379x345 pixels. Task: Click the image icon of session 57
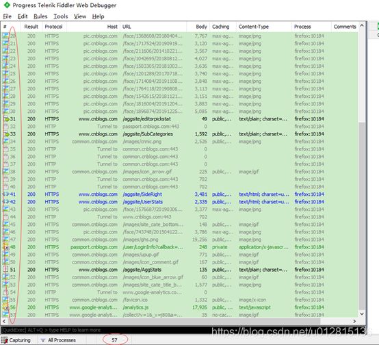tap(5, 315)
